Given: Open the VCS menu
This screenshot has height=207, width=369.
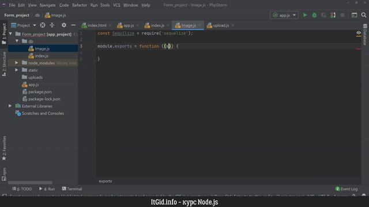Looking at the screenshot, I should coord(116,5).
